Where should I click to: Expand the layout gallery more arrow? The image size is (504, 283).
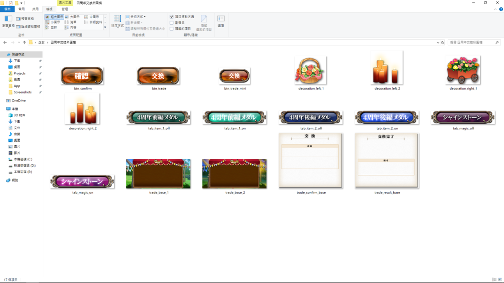[105, 28]
